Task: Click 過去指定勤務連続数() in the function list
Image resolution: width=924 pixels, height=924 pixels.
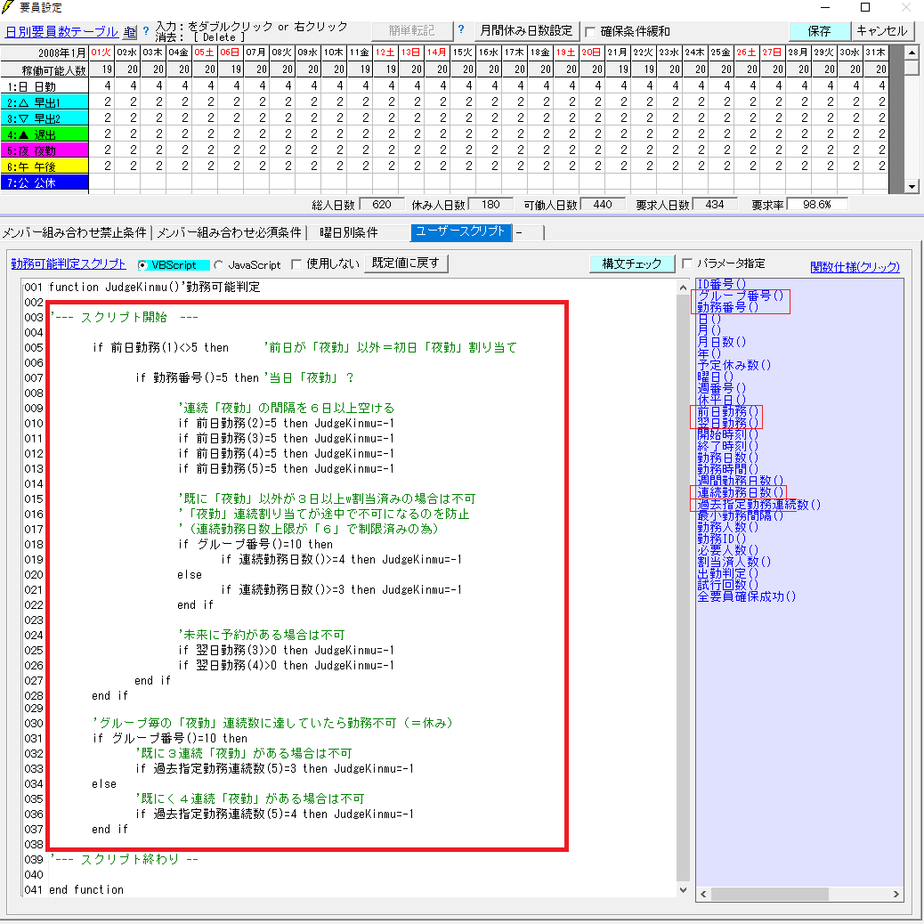Action: (758, 505)
